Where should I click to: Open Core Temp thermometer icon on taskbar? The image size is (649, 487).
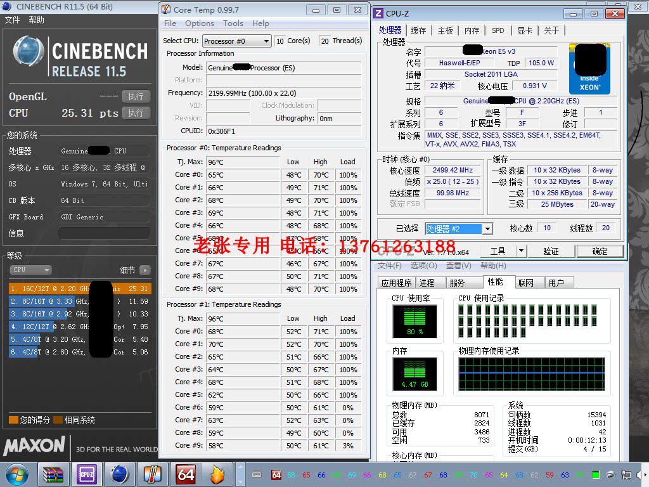pyautogui.click(x=151, y=474)
